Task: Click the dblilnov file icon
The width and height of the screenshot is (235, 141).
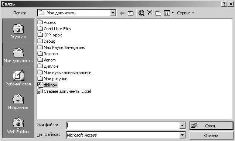Action: 40,85
